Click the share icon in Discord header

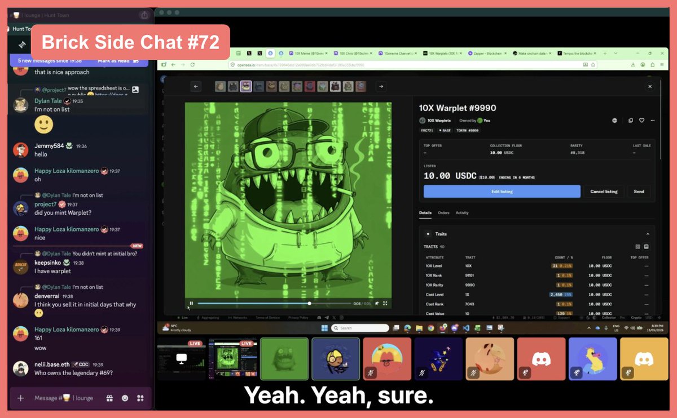144,15
